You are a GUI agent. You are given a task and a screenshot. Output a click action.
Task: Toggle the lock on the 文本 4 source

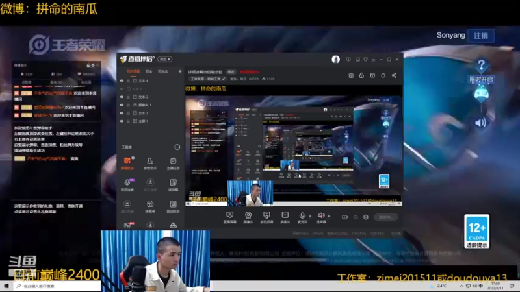click(x=128, y=80)
